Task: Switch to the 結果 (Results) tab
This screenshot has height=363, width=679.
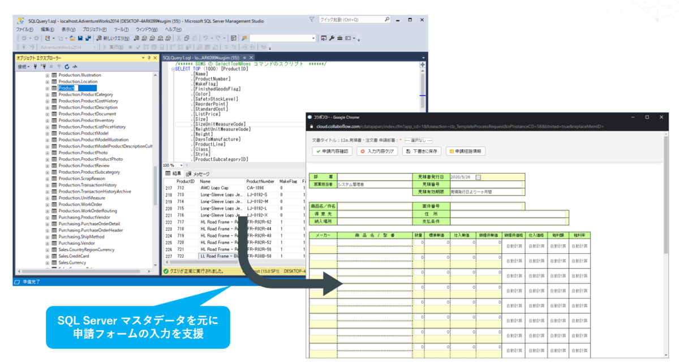Action: pos(173,174)
